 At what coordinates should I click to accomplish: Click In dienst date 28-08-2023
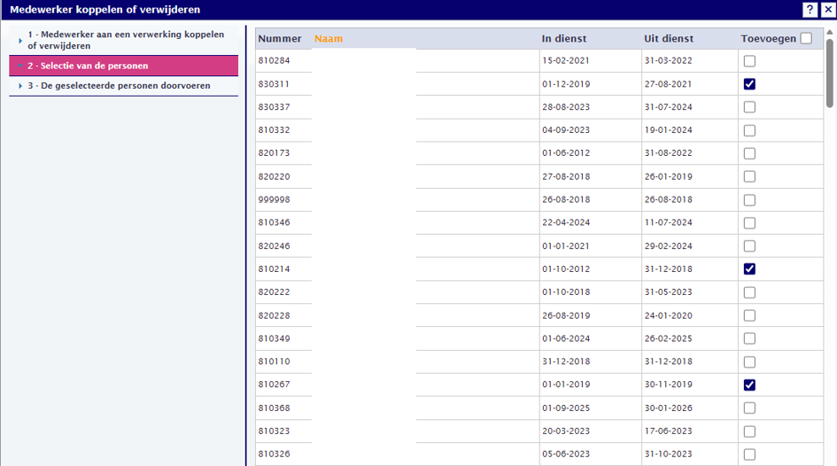tap(566, 107)
